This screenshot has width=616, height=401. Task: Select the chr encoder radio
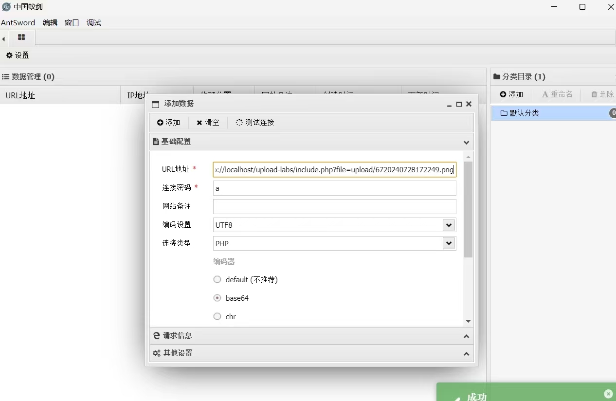click(217, 316)
